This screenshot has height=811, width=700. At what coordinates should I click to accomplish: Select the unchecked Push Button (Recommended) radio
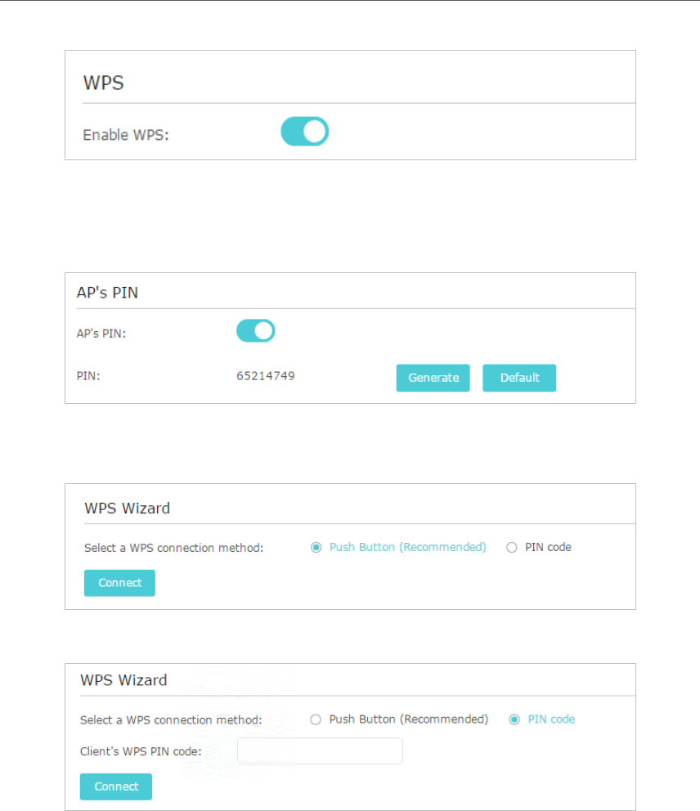(316, 720)
